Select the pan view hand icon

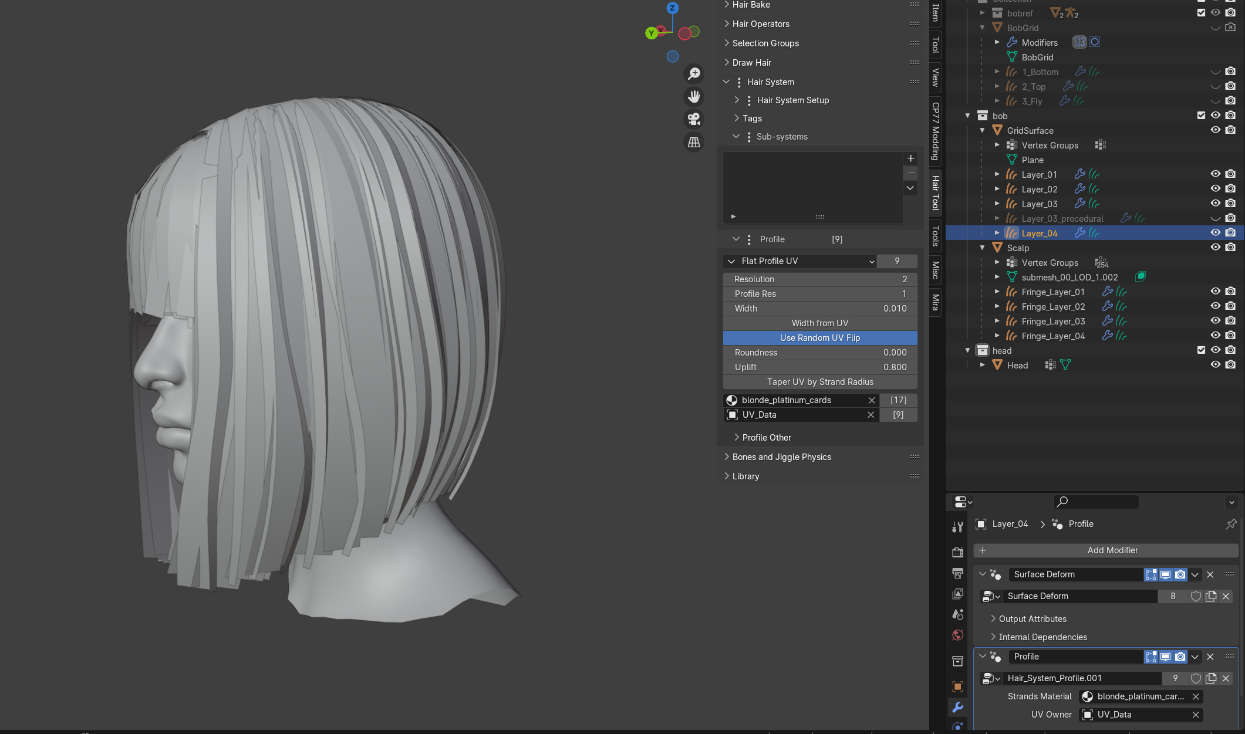pyautogui.click(x=694, y=96)
